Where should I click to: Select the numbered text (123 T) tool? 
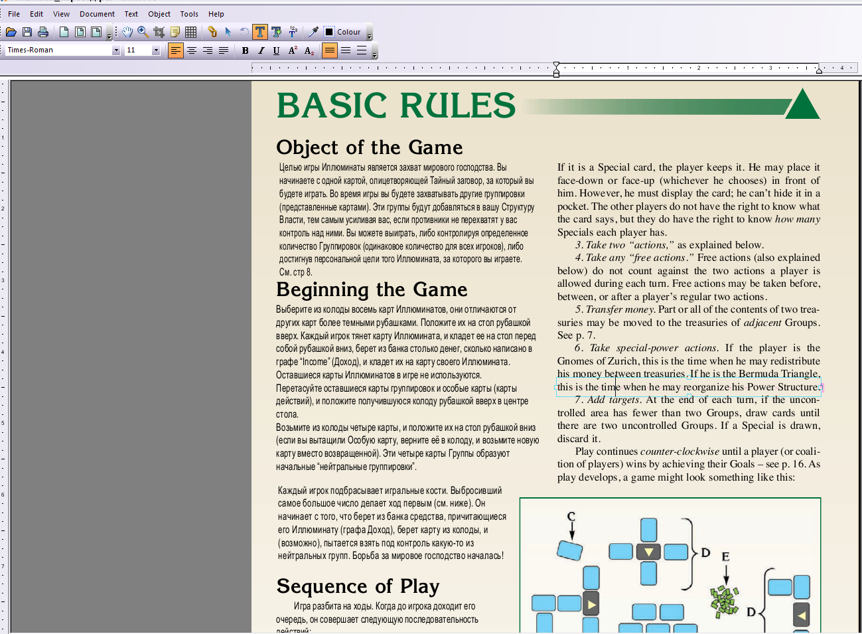tap(293, 32)
